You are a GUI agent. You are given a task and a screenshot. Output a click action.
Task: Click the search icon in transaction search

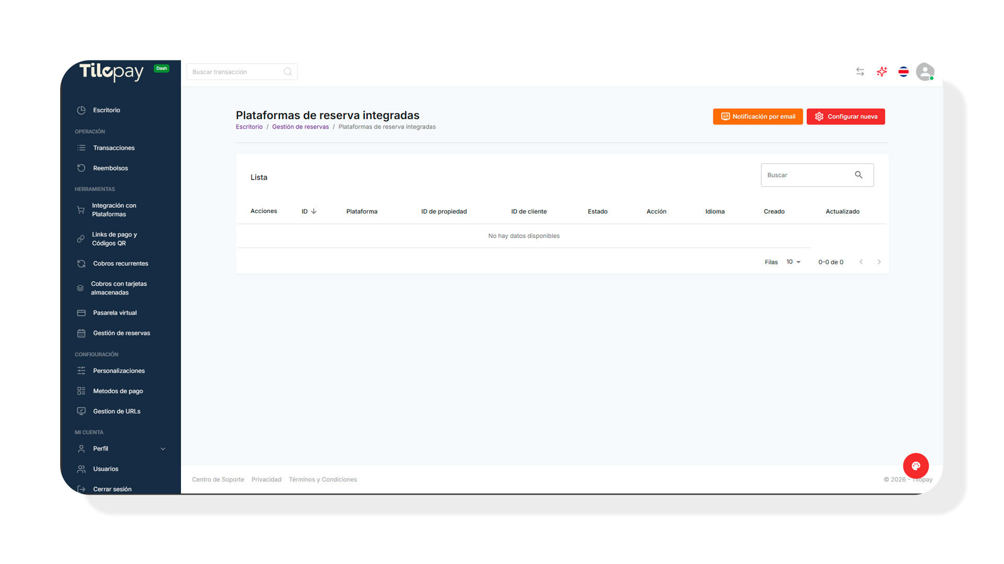click(288, 72)
